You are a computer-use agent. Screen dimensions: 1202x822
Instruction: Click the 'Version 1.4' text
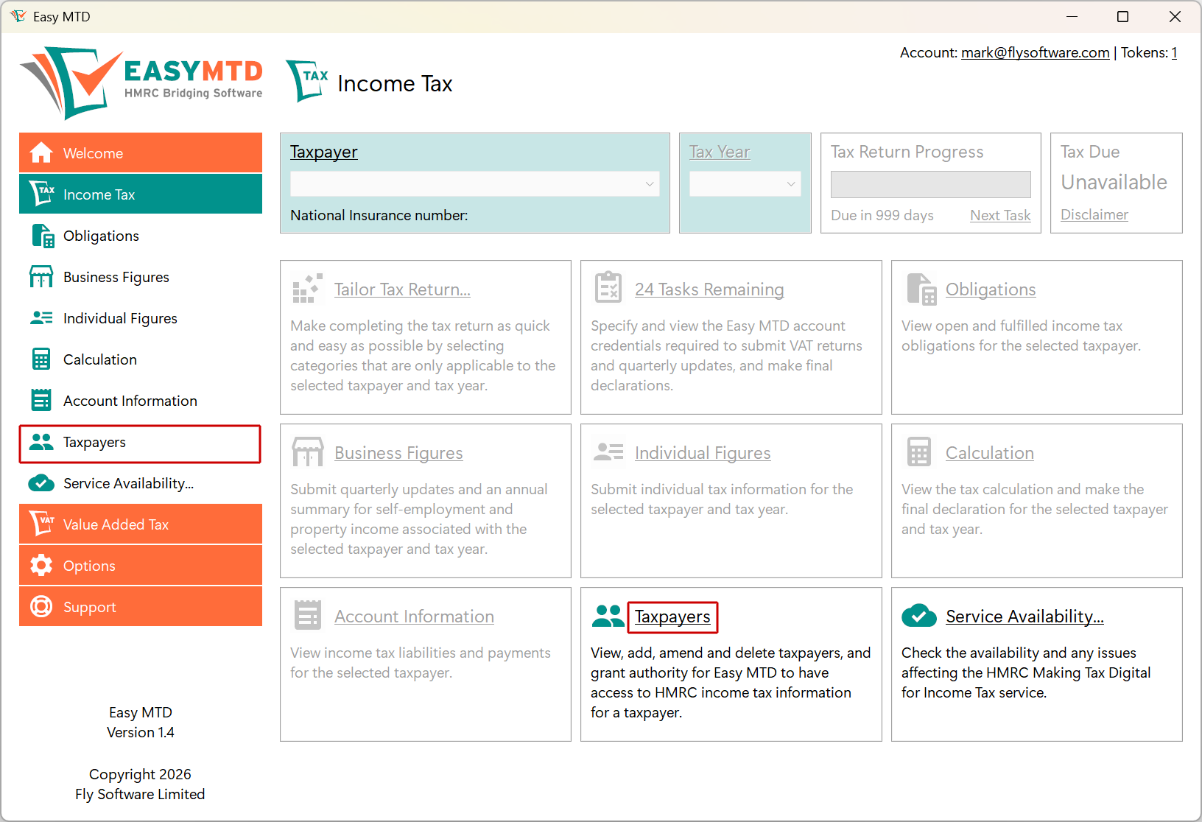click(x=141, y=732)
